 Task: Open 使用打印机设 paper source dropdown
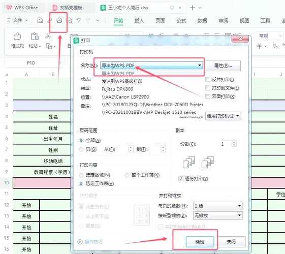[x=223, y=116]
